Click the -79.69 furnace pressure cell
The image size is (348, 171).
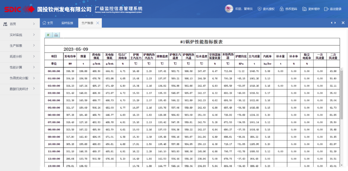[241, 115]
